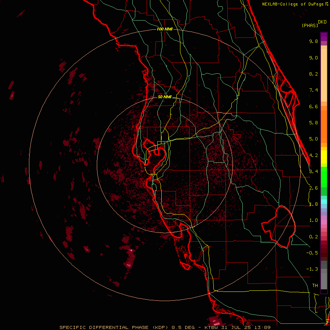
Task: Click the SPECIFIC DIFFERENTIAL PHASE (KDP) caption
Action: click(113, 327)
